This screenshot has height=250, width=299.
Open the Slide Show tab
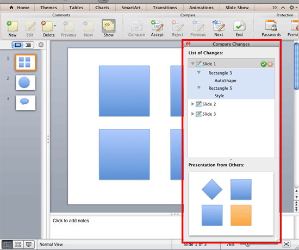pos(237,8)
